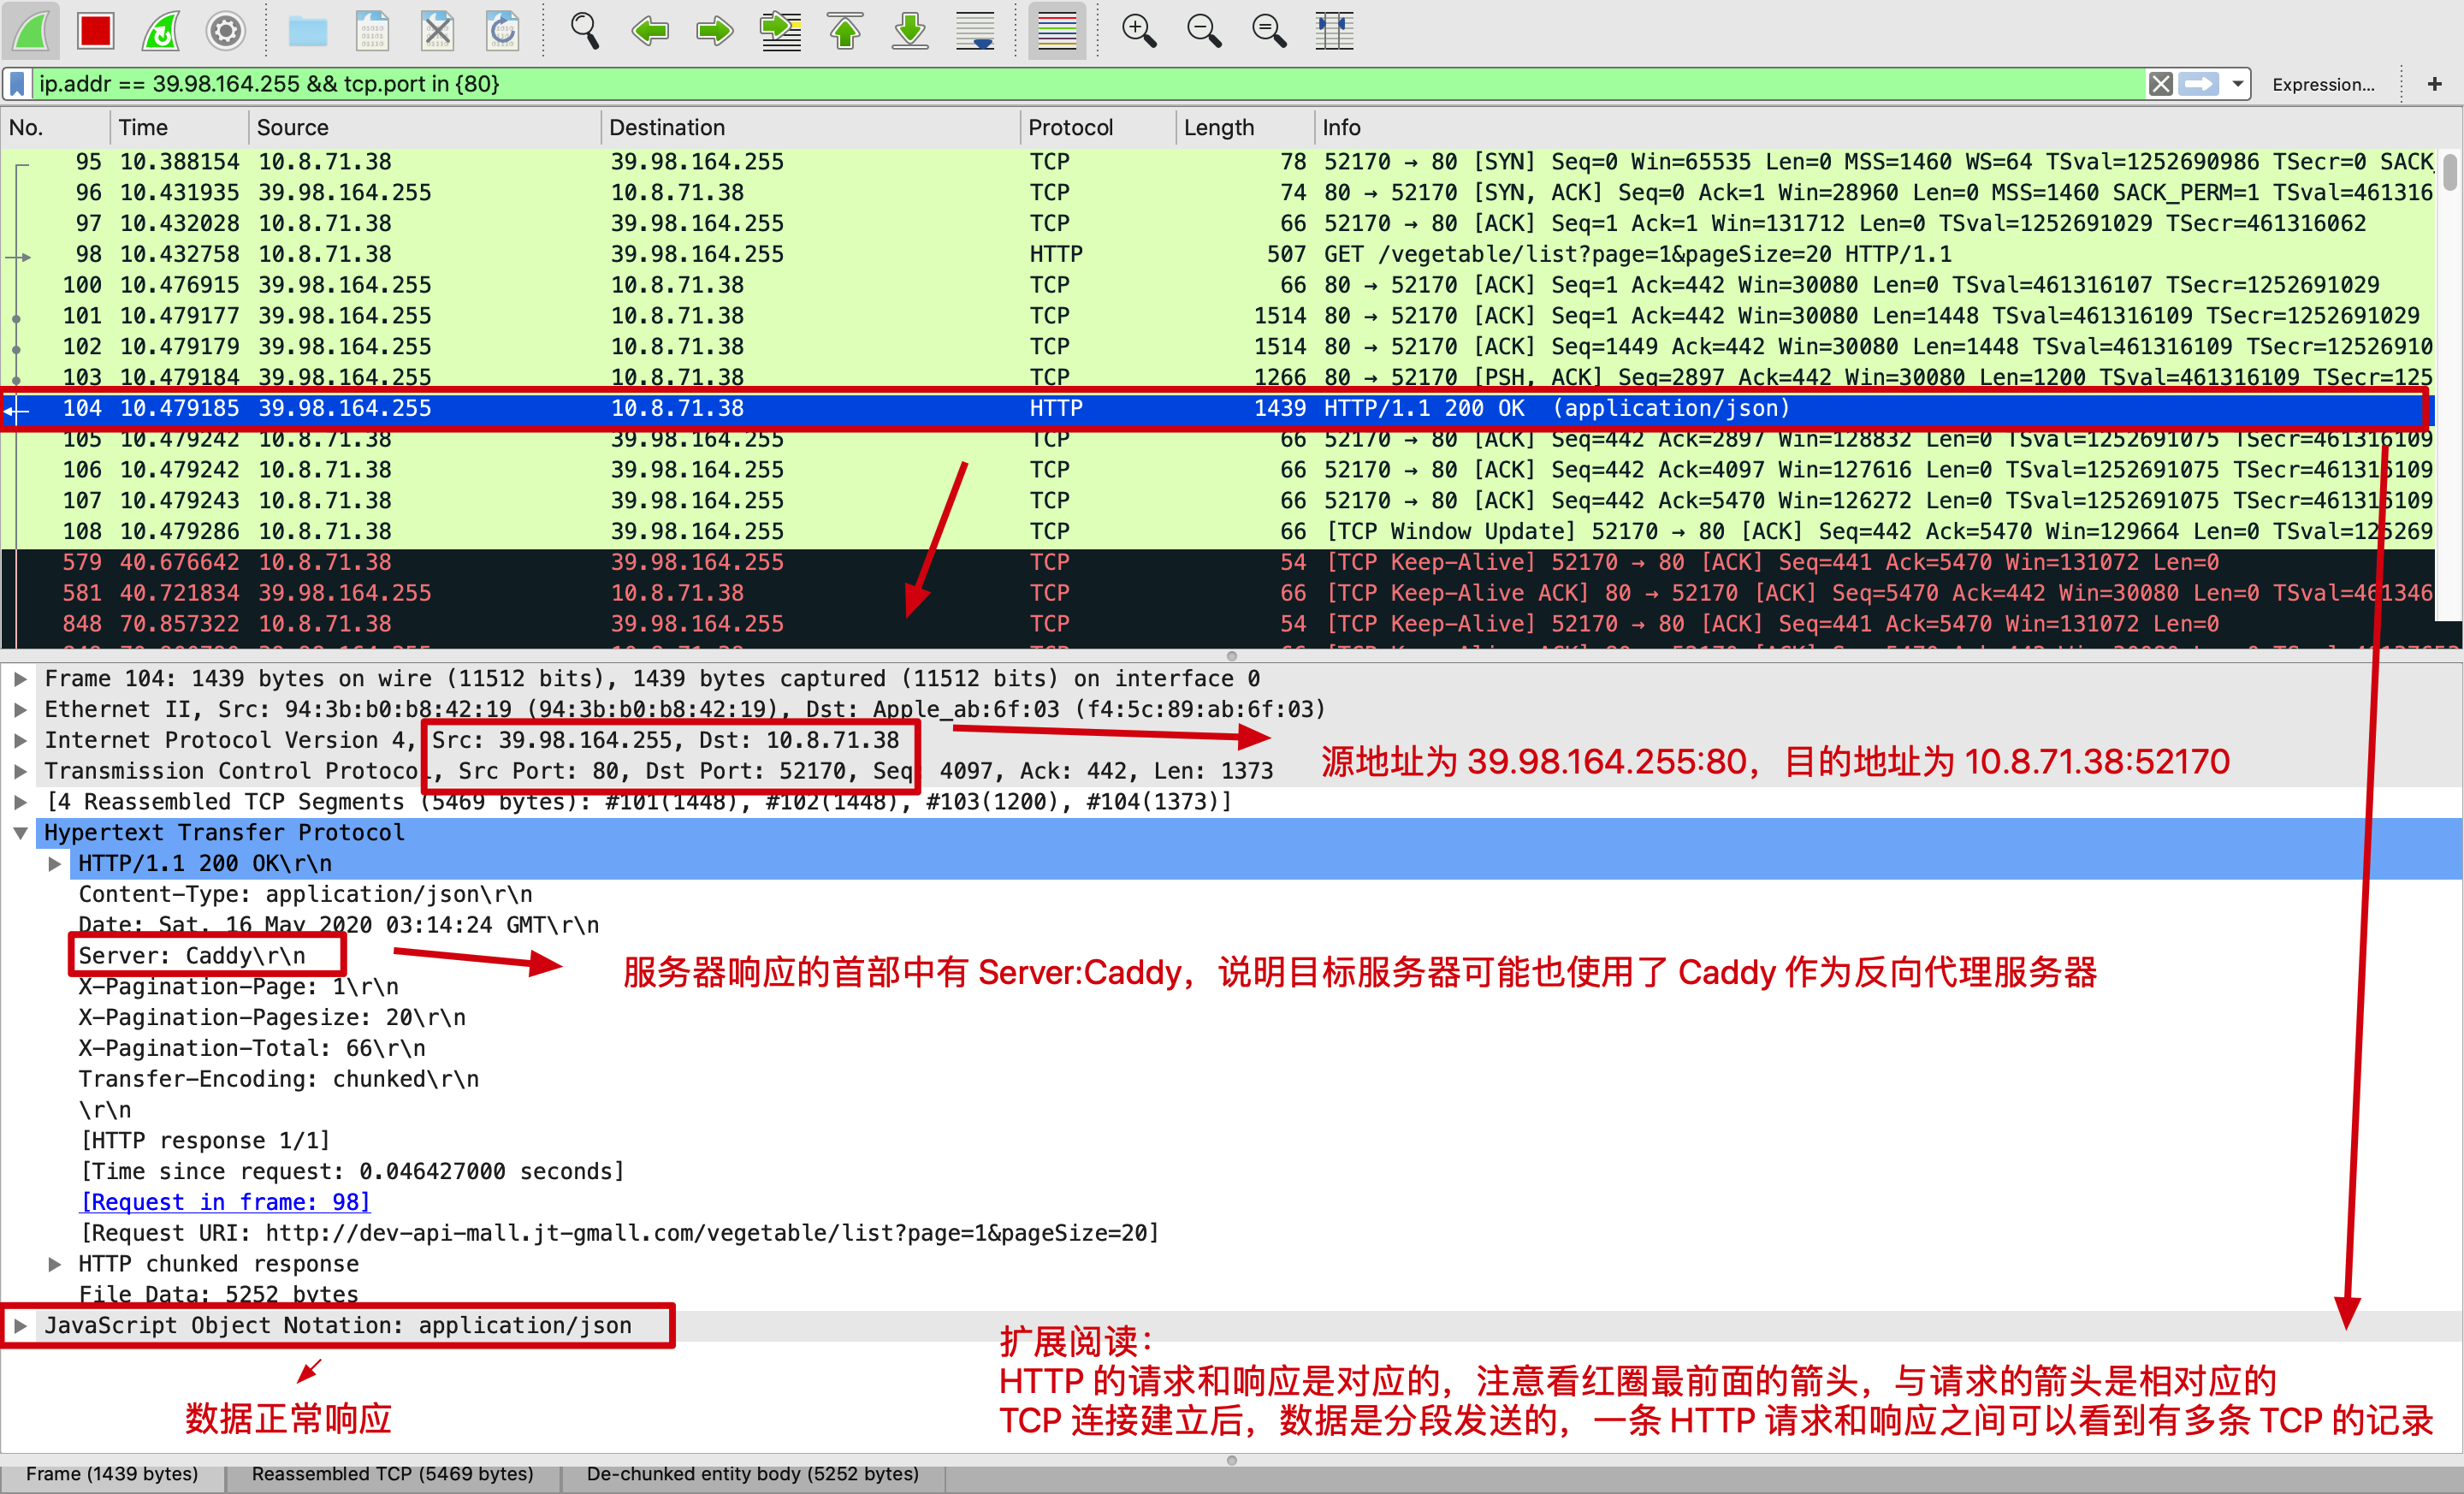Sort by the No. column
This screenshot has width=2464, height=1494.
pyautogui.click(x=55, y=127)
